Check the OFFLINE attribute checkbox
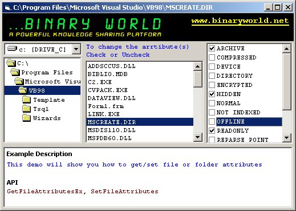The height and width of the screenshot is (211, 296). [x=212, y=121]
